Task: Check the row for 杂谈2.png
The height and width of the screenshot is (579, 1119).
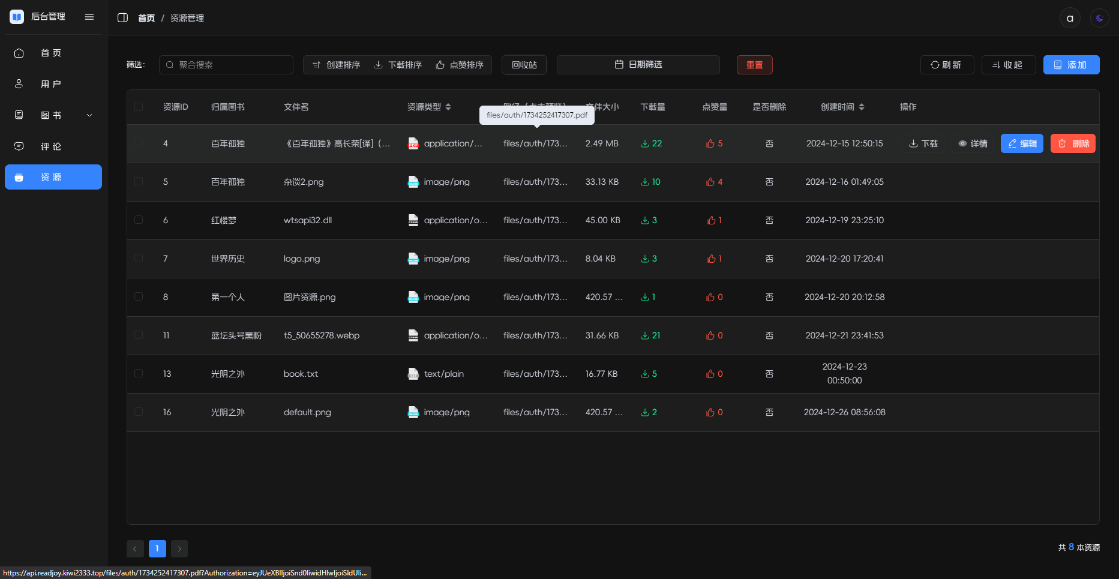Action: click(x=139, y=181)
